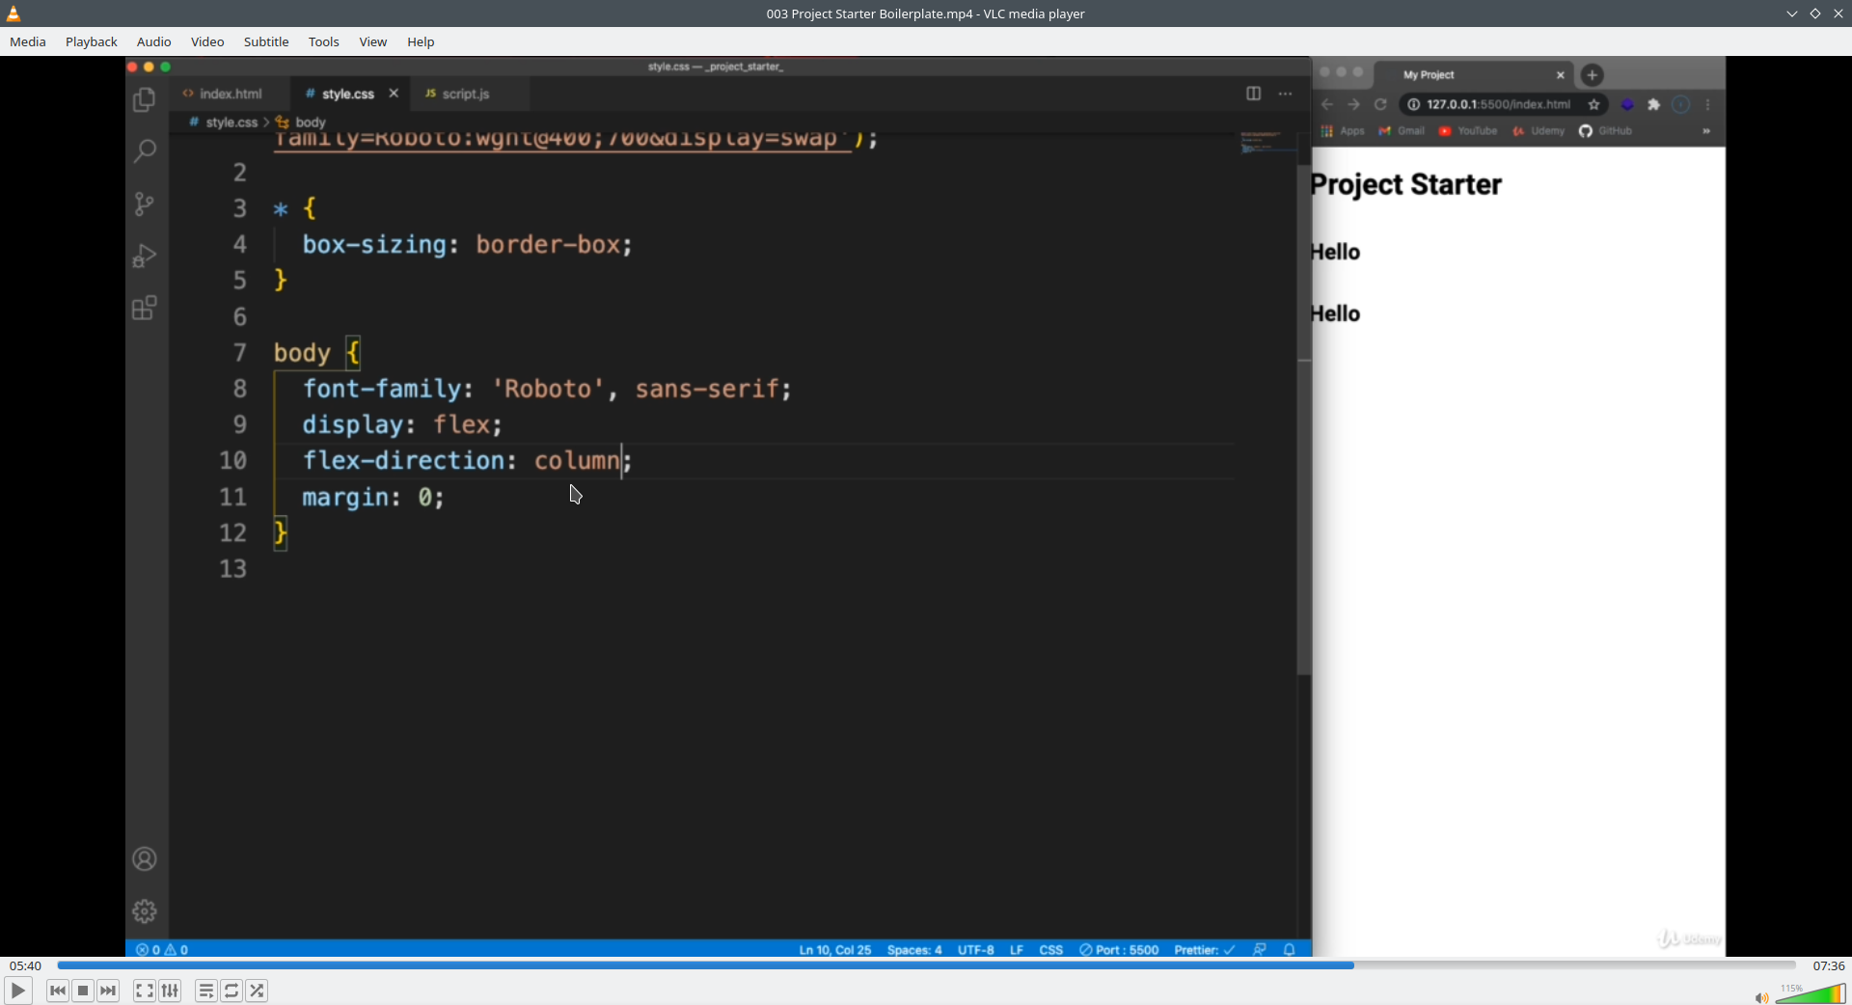Close the My Project browser tab
The height and width of the screenshot is (1005, 1852).
[x=1561, y=74]
